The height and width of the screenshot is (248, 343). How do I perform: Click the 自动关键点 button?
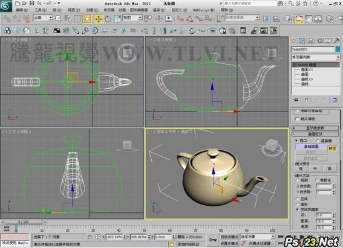coord(229,237)
